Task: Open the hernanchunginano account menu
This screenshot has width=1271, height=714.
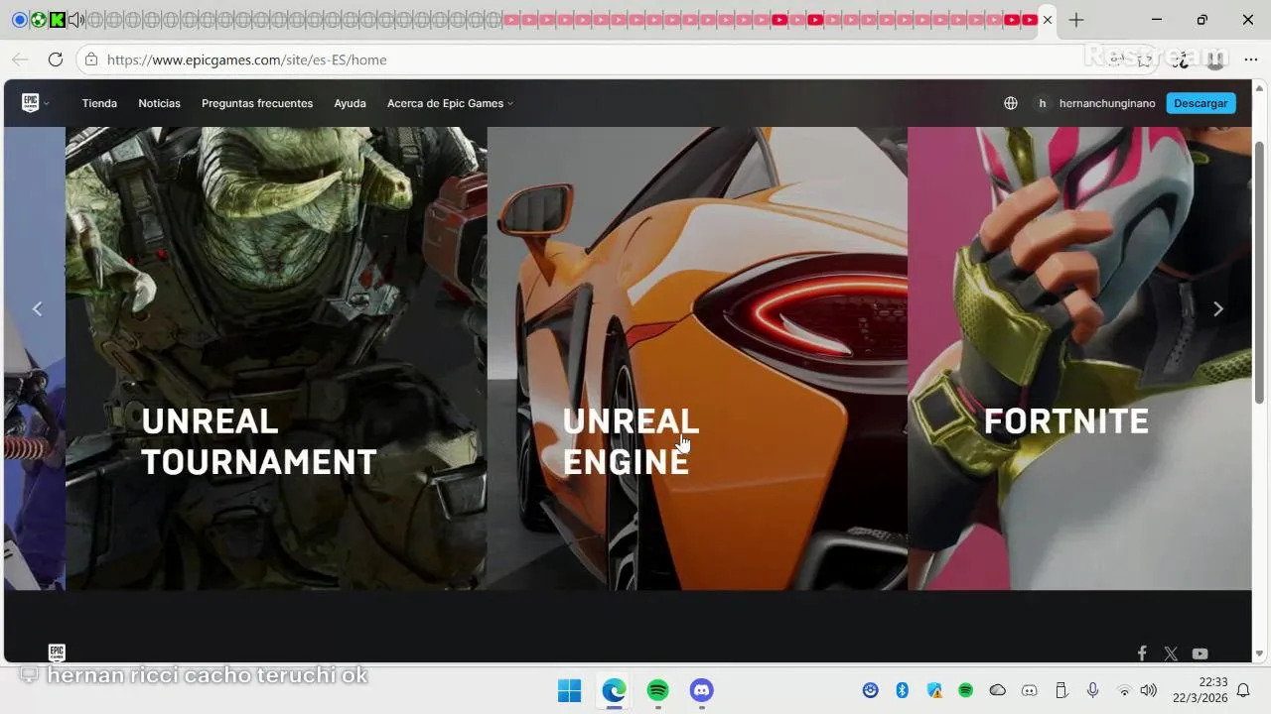Action: [1095, 103]
